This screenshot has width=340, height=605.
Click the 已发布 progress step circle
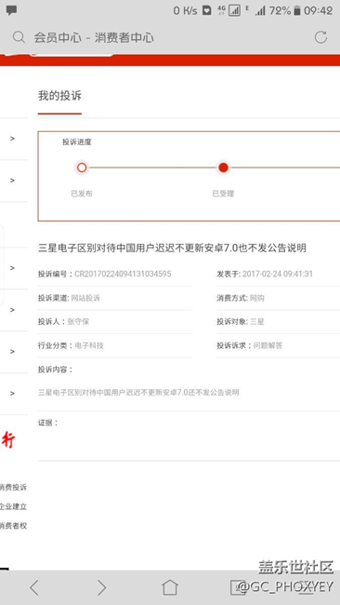coord(82,168)
